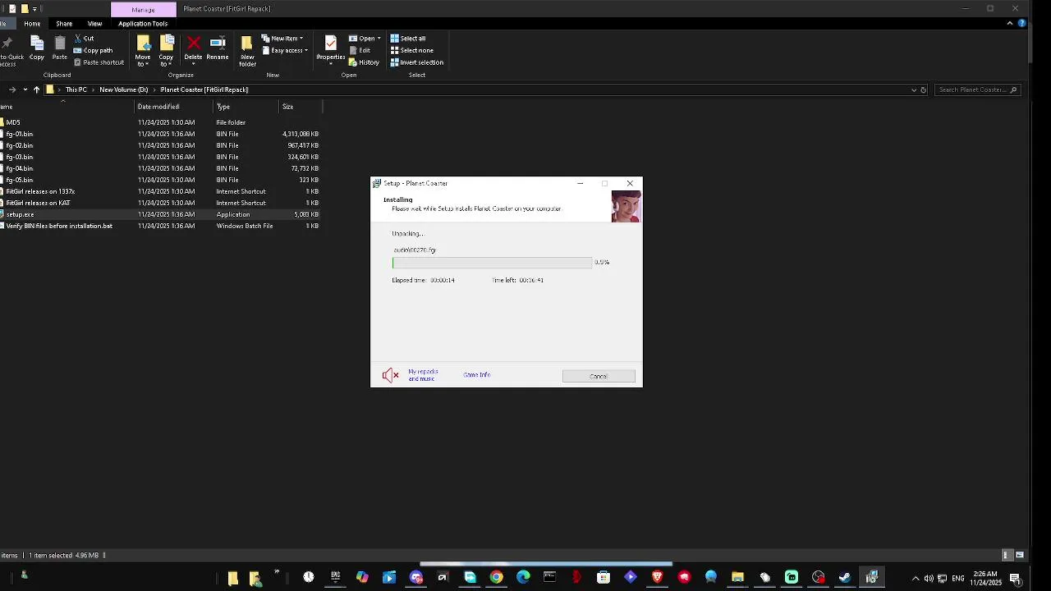Select fg-03.bin in file list
This screenshot has width=1051, height=591.
(x=20, y=157)
